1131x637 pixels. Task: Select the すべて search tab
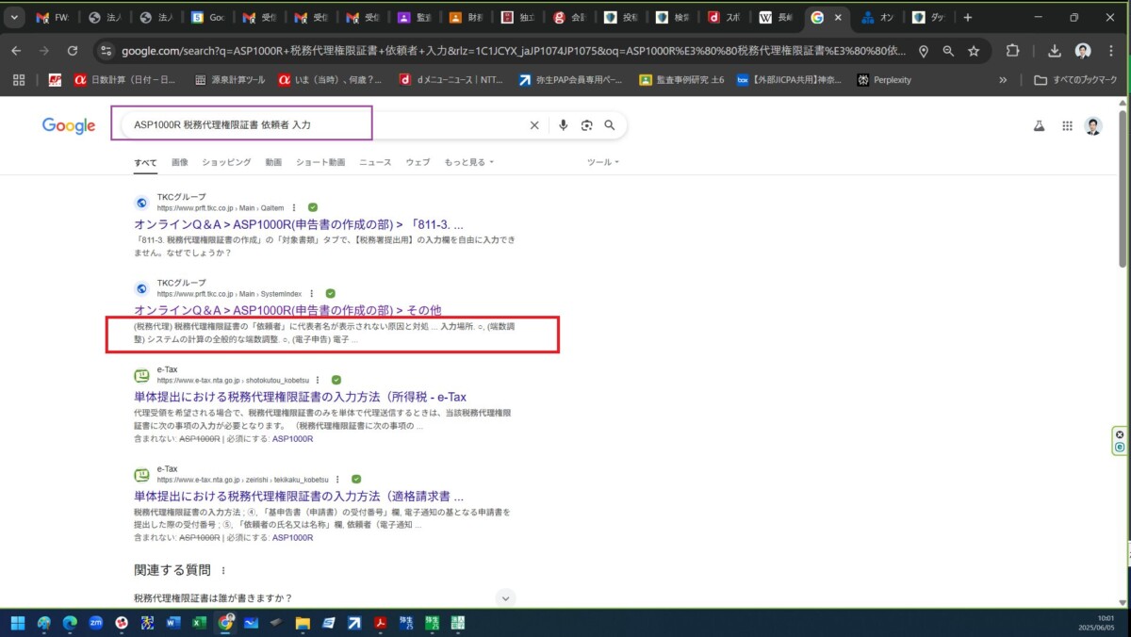[145, 162]
